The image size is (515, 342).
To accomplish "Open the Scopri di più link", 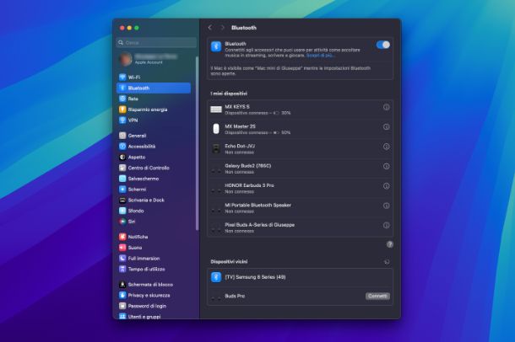I will pyautogui.click(x=320, y=56).
